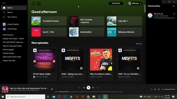Open File Explorer on taskbar
The width and height of the screenshot is (177, 99).
pos(94,97)
